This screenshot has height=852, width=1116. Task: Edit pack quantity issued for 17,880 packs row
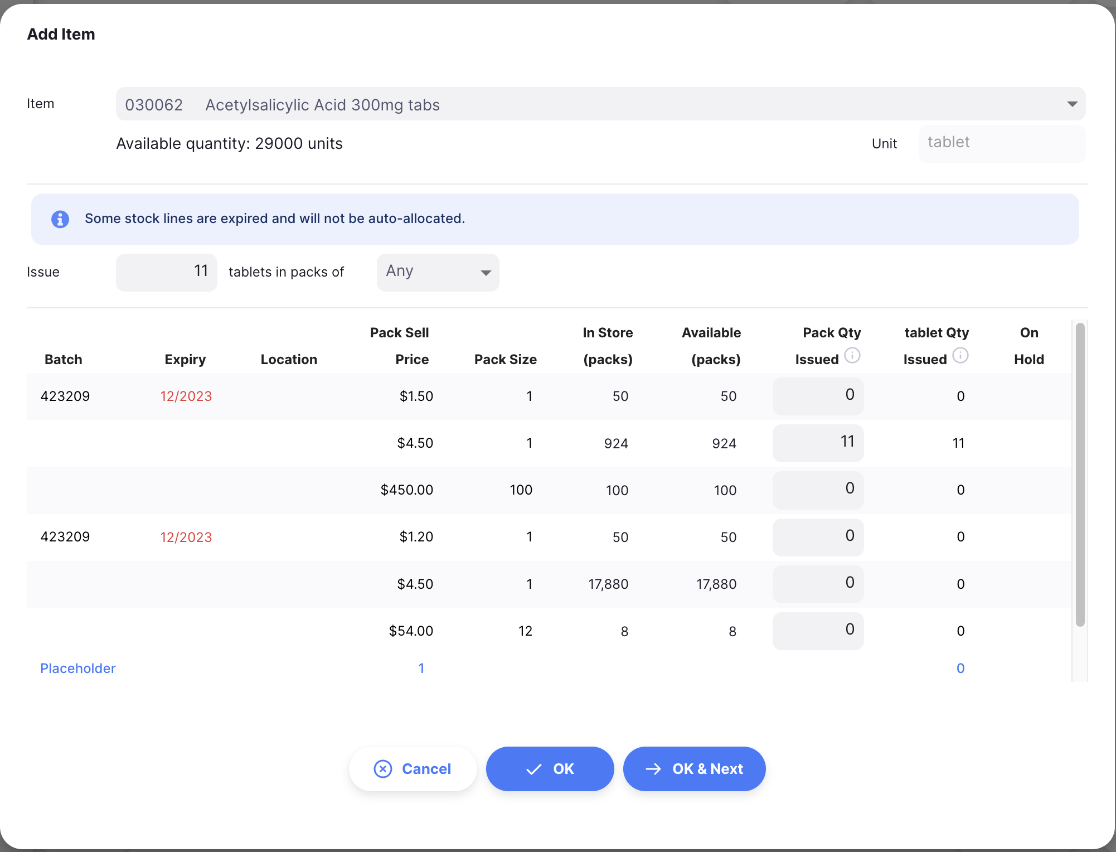click(818, 584)
